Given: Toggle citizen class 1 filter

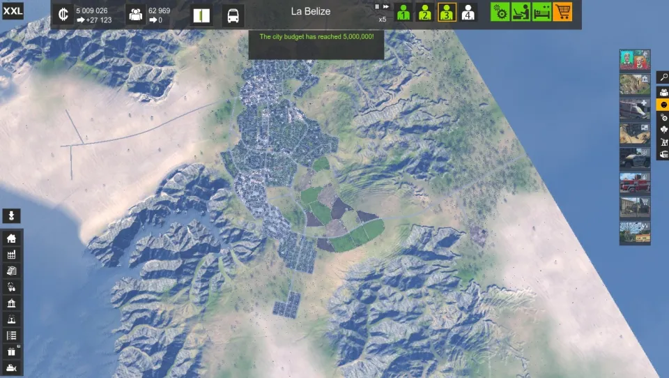Looking at the screenshot, I should pyautogui.click(x=403, y=13).
